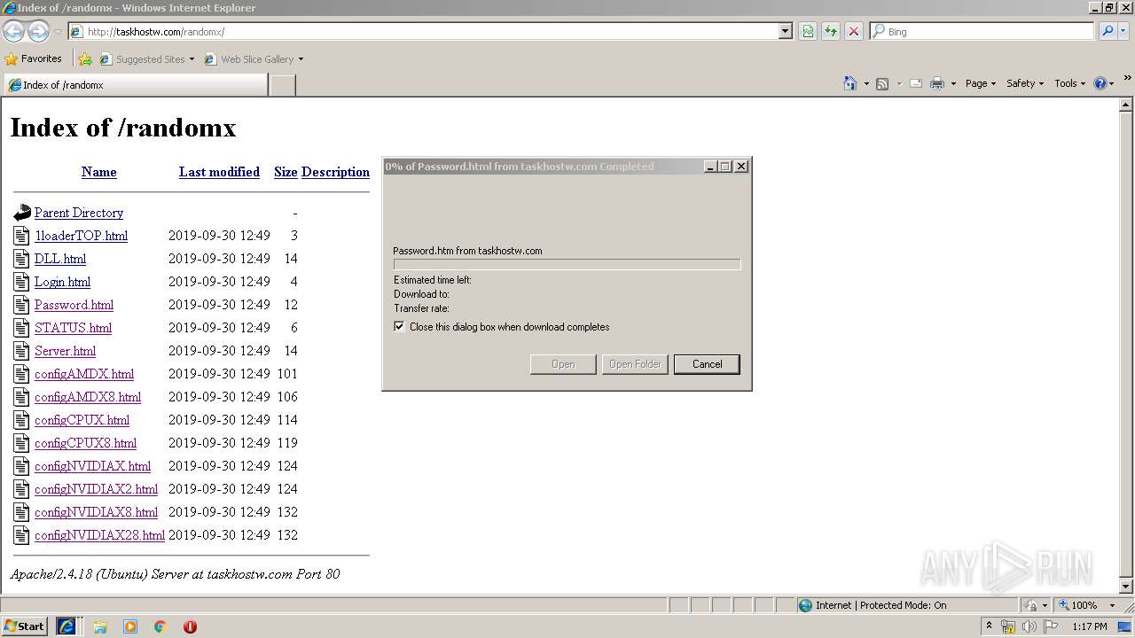
Task: Click Action Center flag tray icon
Action: pos(1051,626)
